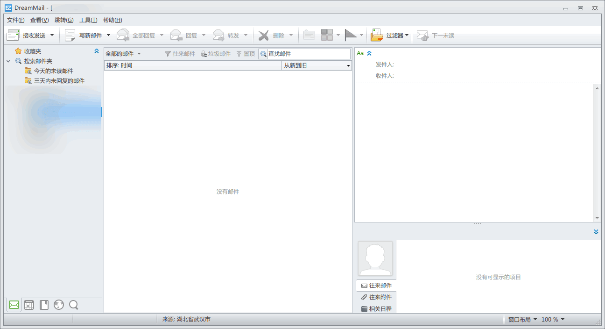Click the DreamMail app icon in title bar

pos(8,8)
